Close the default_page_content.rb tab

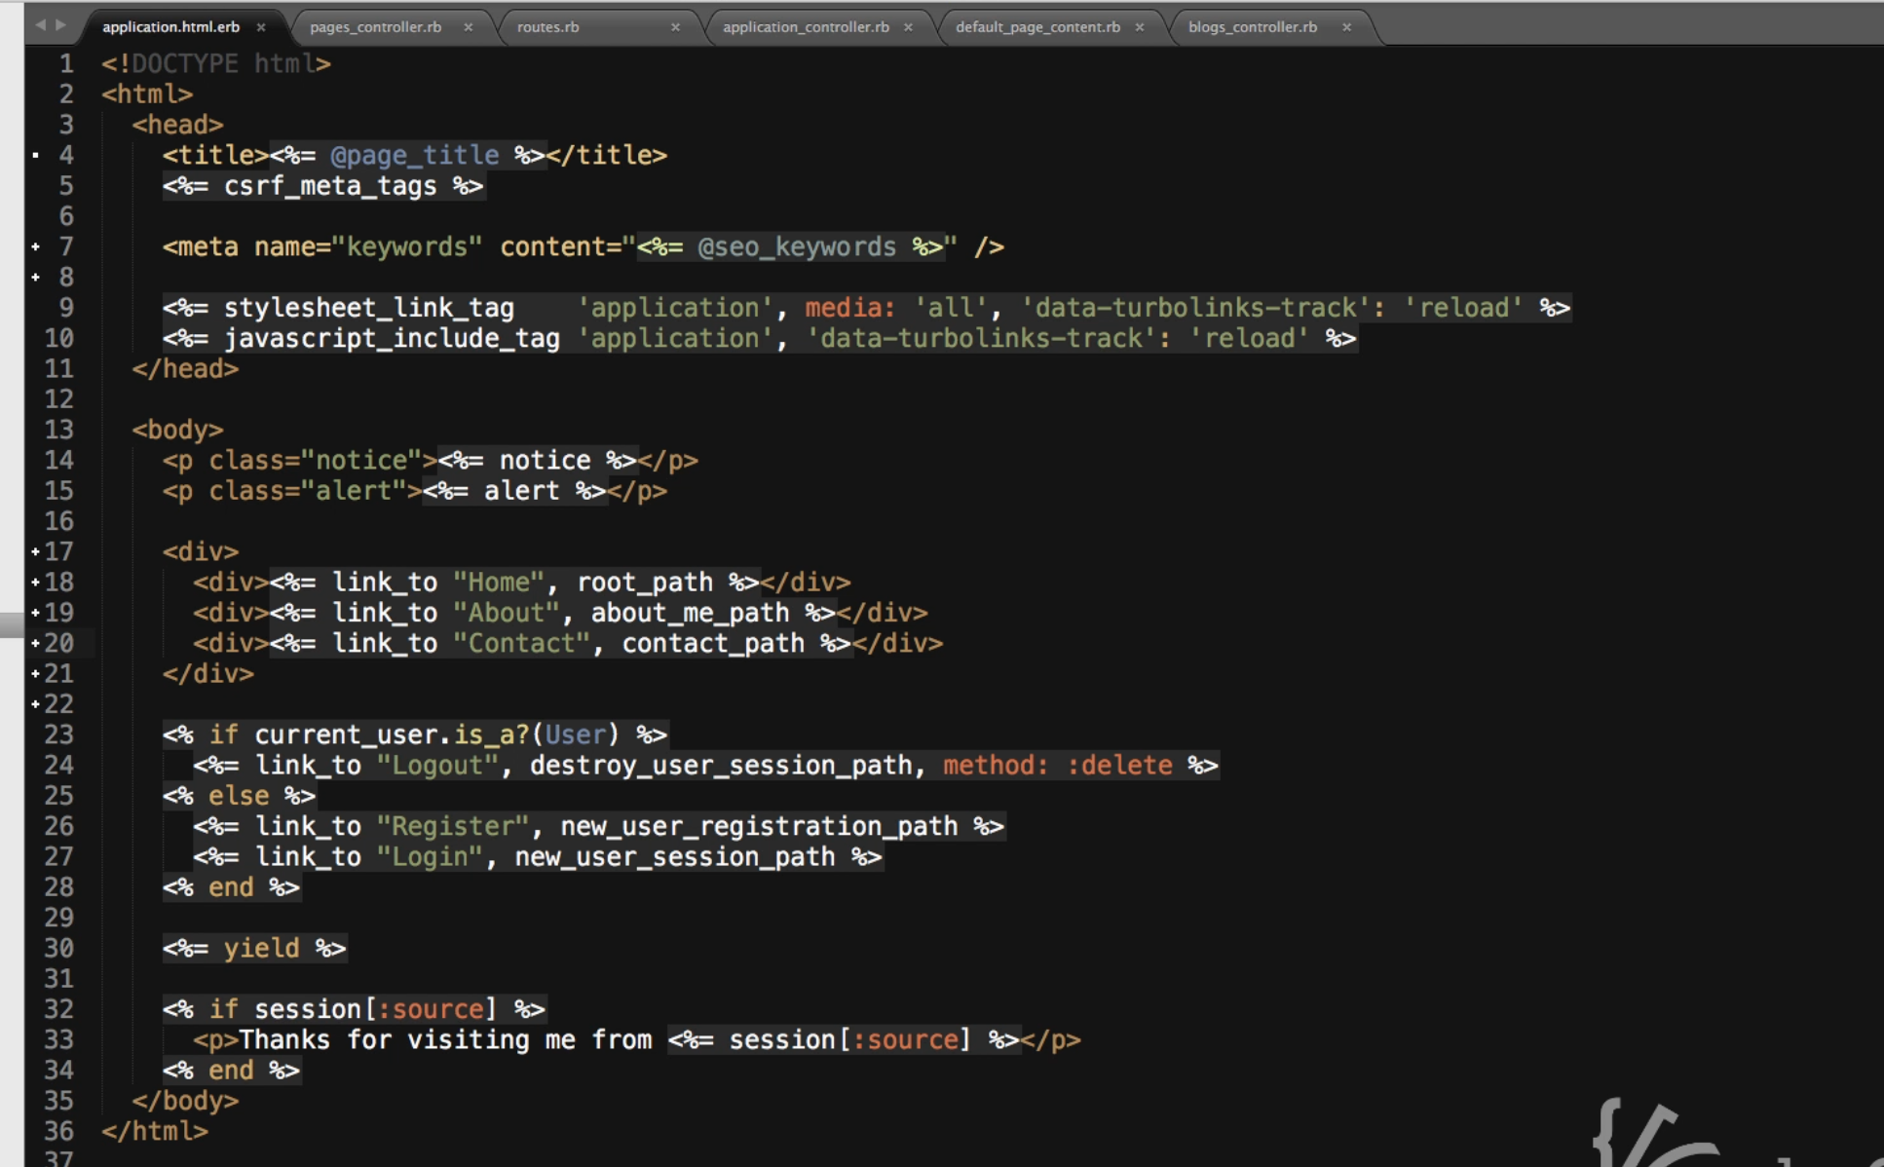tap(1139, 27)
